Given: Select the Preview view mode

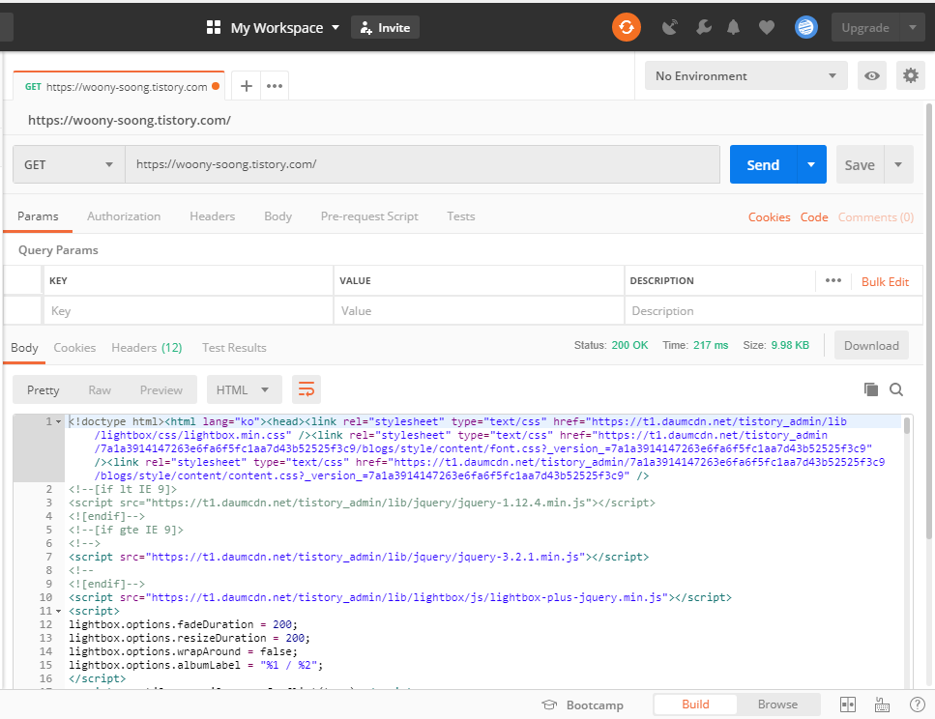Looking at the screenshot, I should [x=161, y=389].
